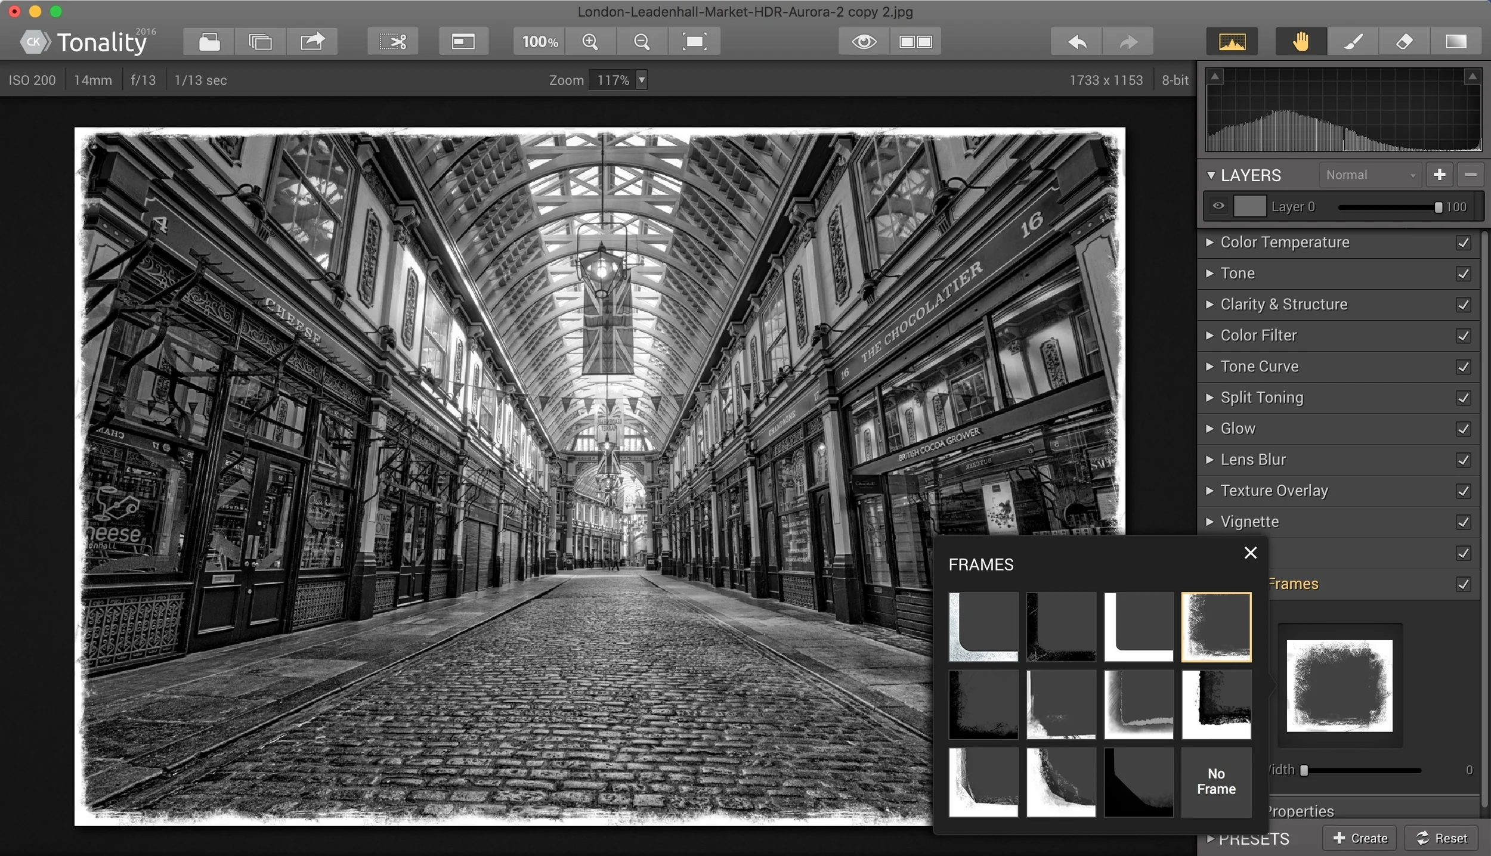
Task: Open an image with the Open icon
Action: [209, 42]
